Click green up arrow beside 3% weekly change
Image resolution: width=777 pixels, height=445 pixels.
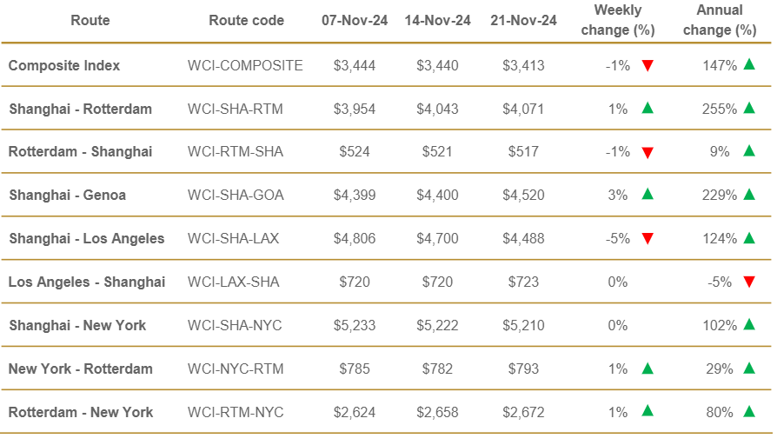[647, 194]
